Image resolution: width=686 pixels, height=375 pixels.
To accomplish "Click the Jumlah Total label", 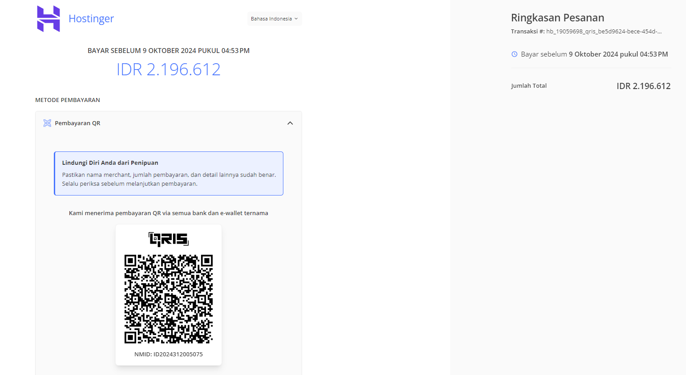I will 529,86.
